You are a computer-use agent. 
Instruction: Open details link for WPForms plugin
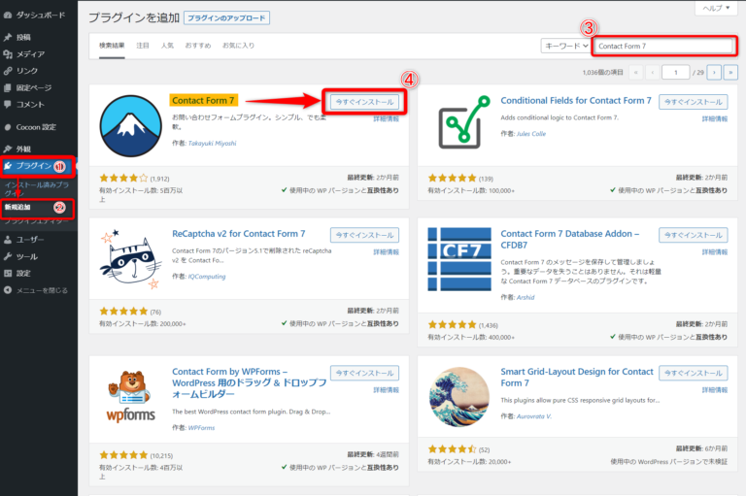click(x=387, y=390)
